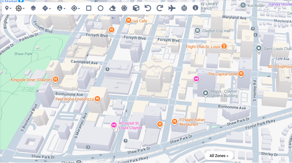Viewport: 292px width, 163px height.
Task: Click the pink hotel marker near Capital Grille
Action: pos(196,79)
